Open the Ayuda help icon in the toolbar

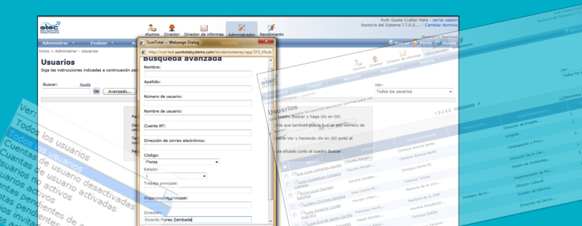[438, 43]
